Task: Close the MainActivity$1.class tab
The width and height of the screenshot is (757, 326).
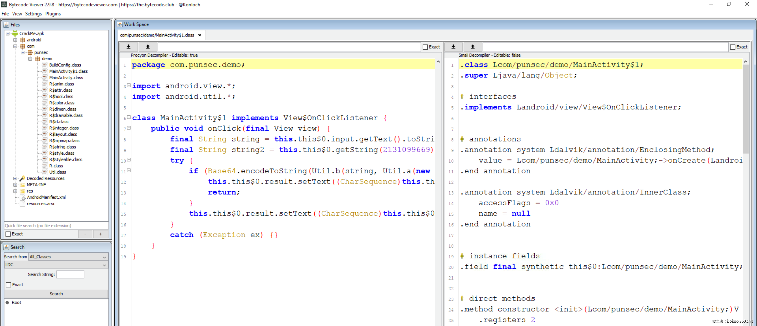Action: click(200, 35)
